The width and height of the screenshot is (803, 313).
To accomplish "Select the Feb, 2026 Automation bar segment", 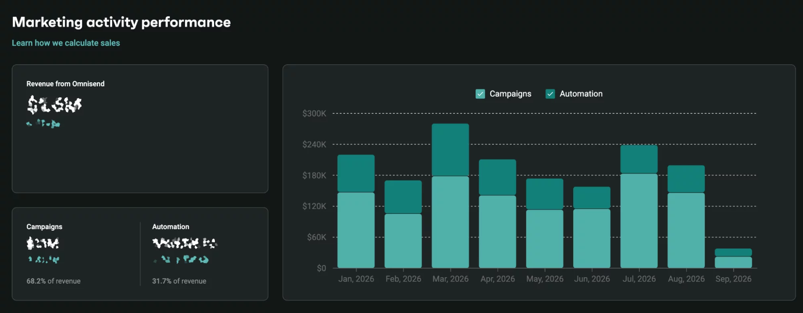I will [x=403, y=197].
